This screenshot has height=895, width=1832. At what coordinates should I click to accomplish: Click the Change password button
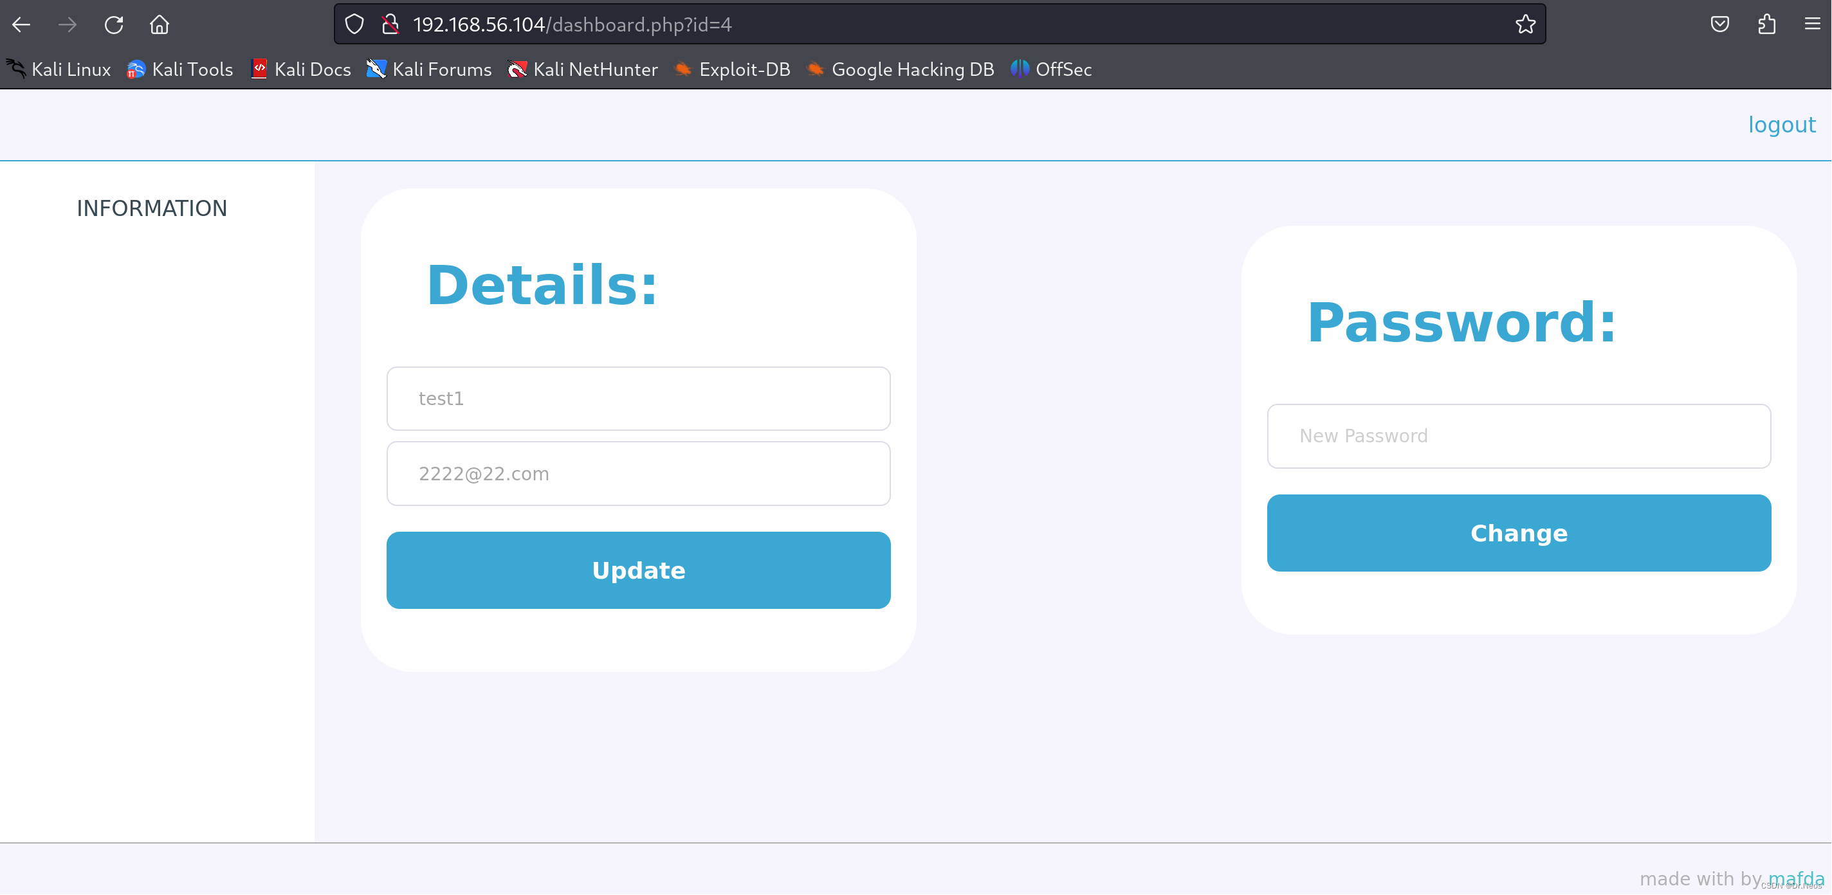pos(1519,533)
